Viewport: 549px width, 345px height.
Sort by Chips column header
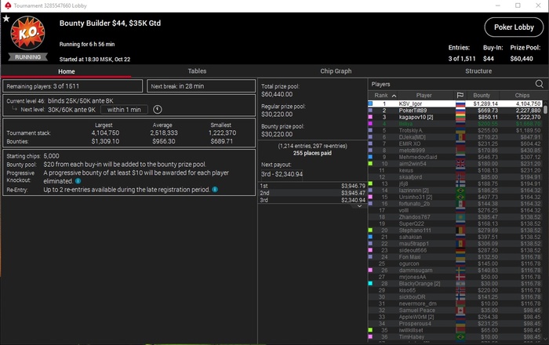pyautogui.click(x=522, y=95)
